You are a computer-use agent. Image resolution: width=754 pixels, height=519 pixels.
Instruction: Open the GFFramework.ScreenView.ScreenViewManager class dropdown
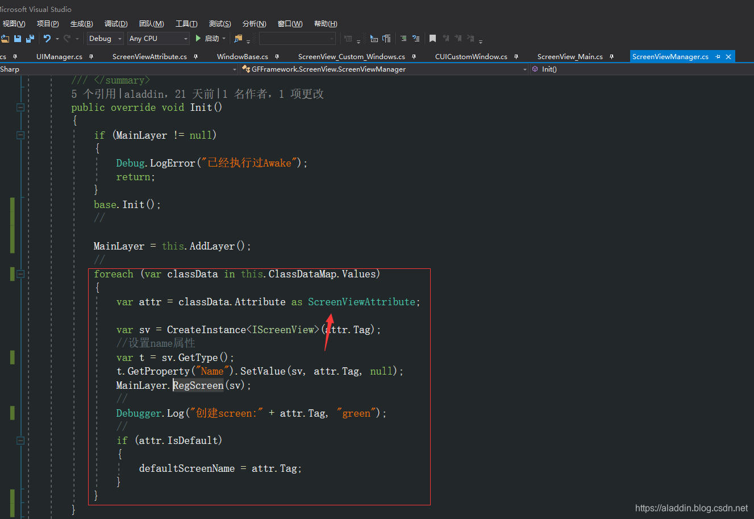click(x=384, y=69)
